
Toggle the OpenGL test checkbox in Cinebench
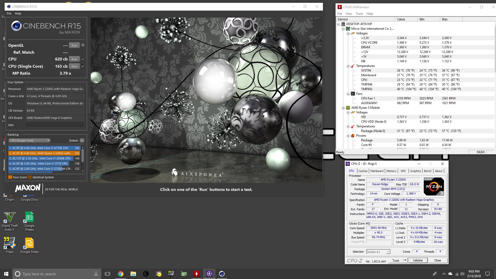[x=83, y=45]
